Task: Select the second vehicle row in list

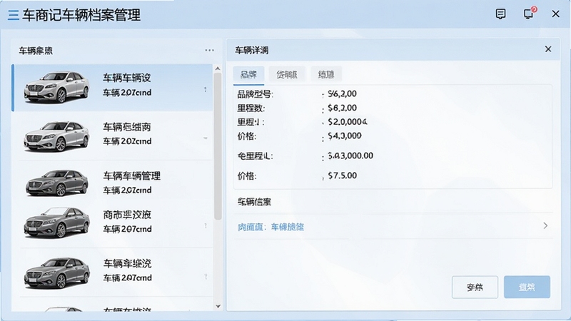Action: pos(113,136)
